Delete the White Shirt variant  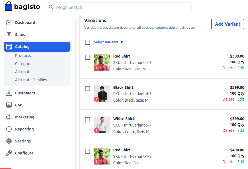228,130
